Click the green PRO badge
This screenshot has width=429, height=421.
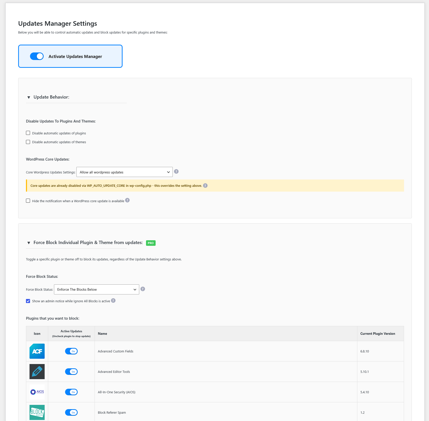pyautogui.click(x=151, y=243)
